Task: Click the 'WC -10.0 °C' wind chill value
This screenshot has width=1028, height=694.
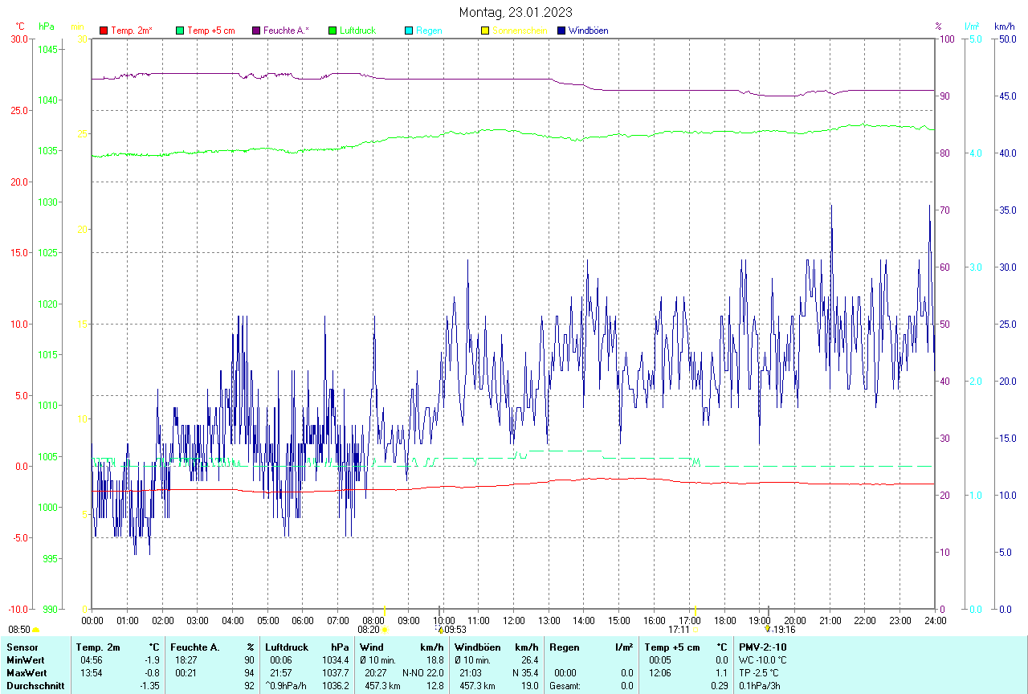Action: pos(763,660)
